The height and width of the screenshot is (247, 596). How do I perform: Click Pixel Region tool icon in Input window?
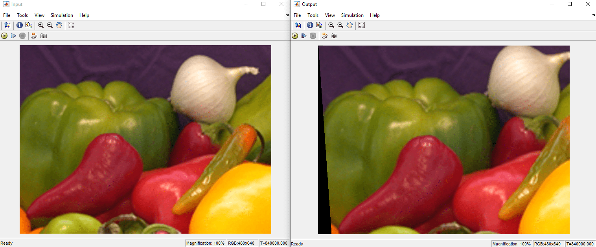click(28, 25)
